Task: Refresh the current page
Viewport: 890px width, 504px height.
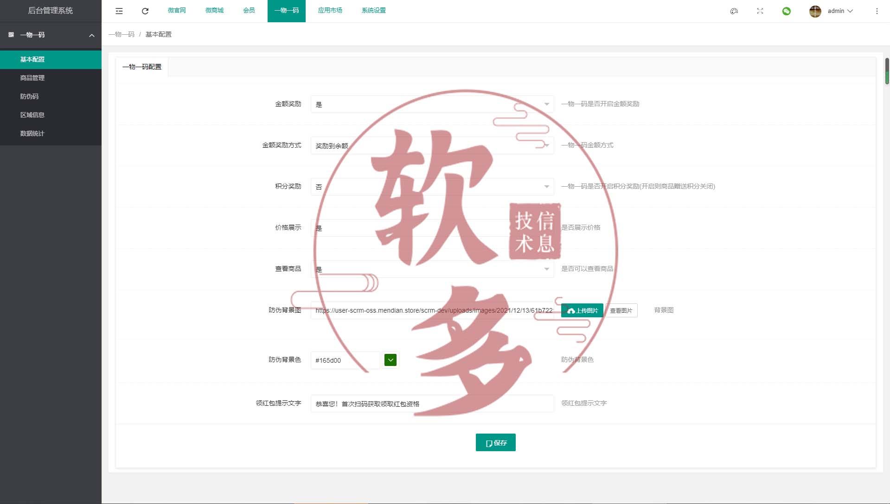Action: 145,11
